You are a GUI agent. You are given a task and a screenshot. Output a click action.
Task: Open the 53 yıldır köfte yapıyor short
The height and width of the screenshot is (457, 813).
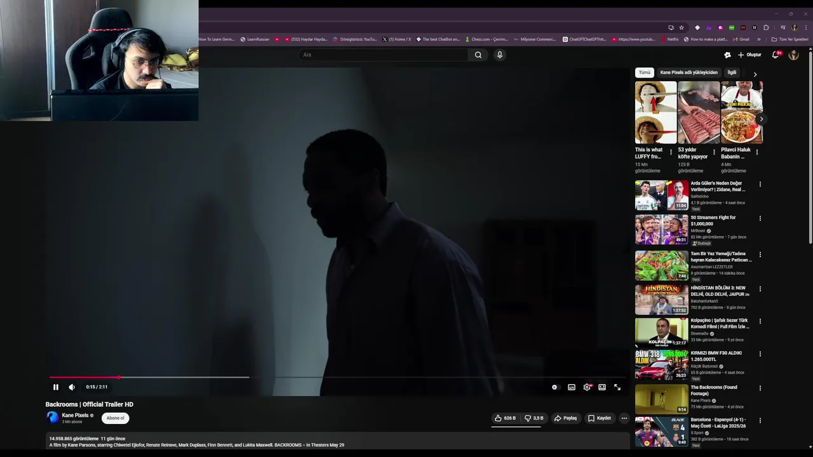pos(699,112)
